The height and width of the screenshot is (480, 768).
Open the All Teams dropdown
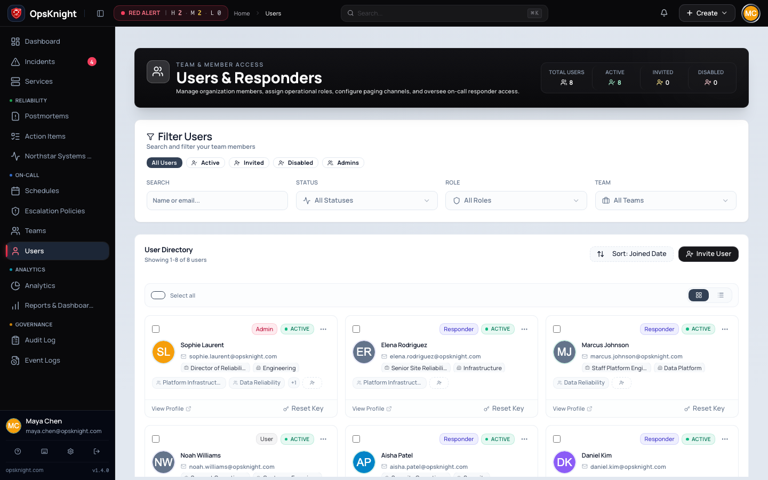[666, 201]
